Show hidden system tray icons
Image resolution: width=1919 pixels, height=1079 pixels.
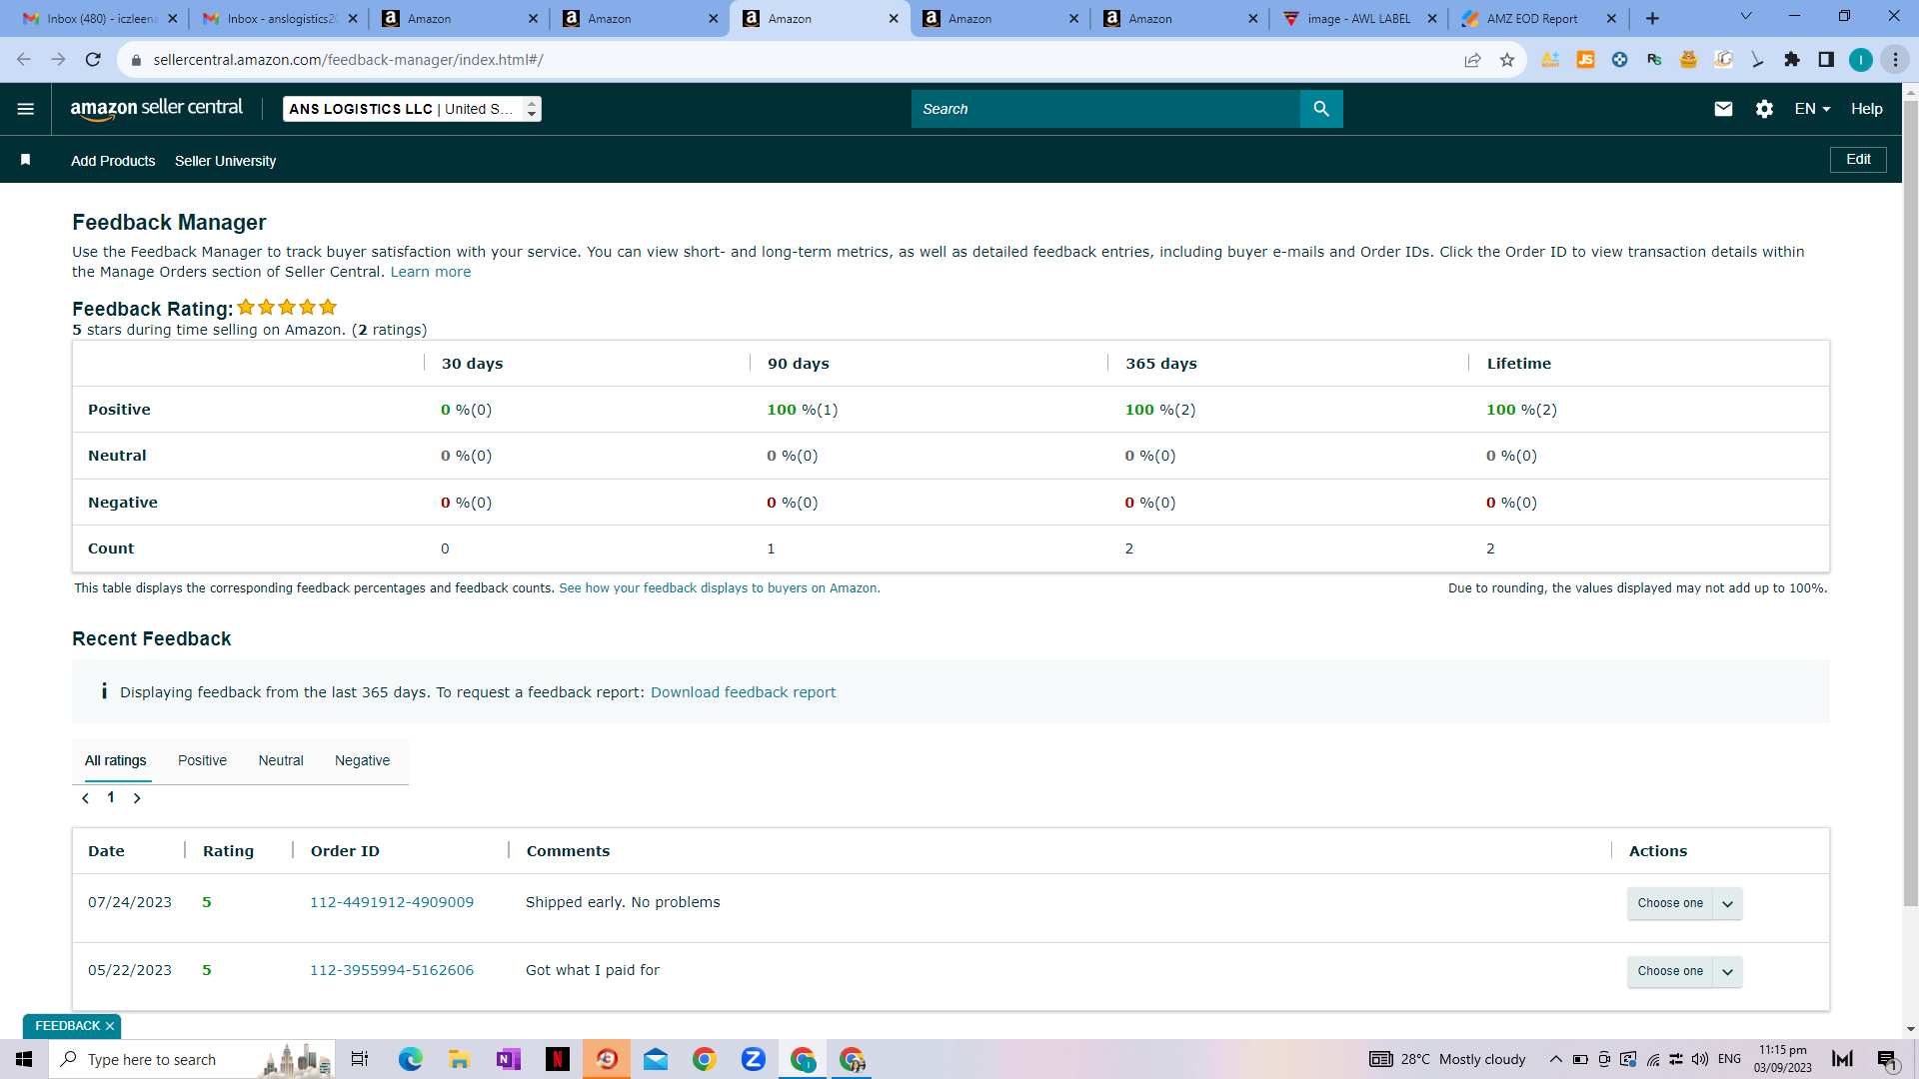click(x=1555, y=1059)
